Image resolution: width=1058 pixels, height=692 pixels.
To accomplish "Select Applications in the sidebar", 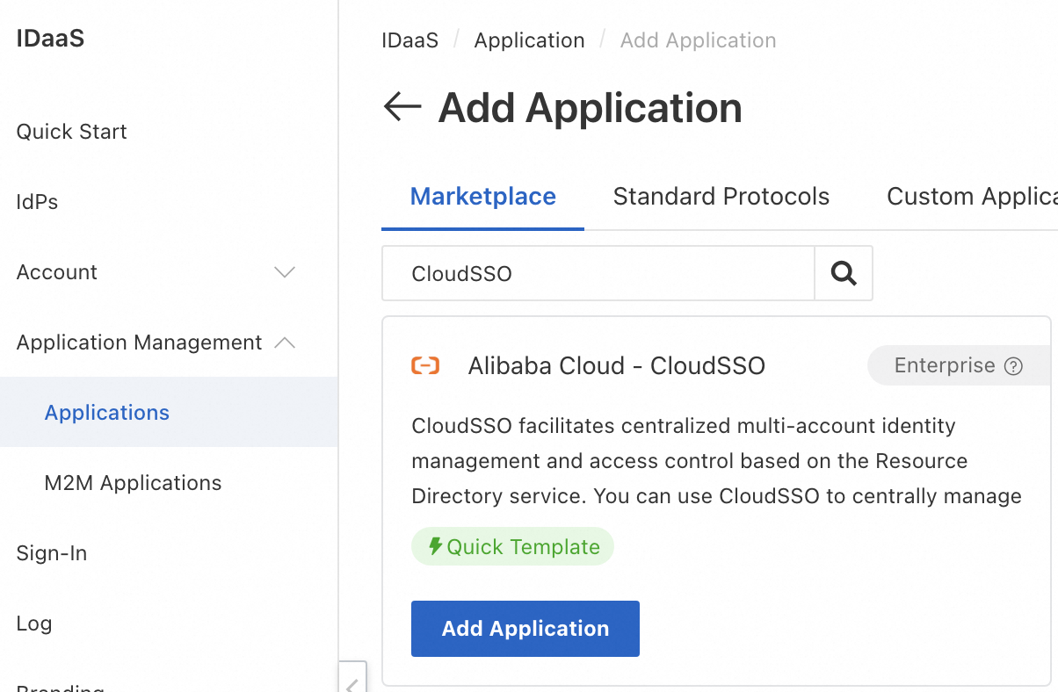I will click(107, 413).
